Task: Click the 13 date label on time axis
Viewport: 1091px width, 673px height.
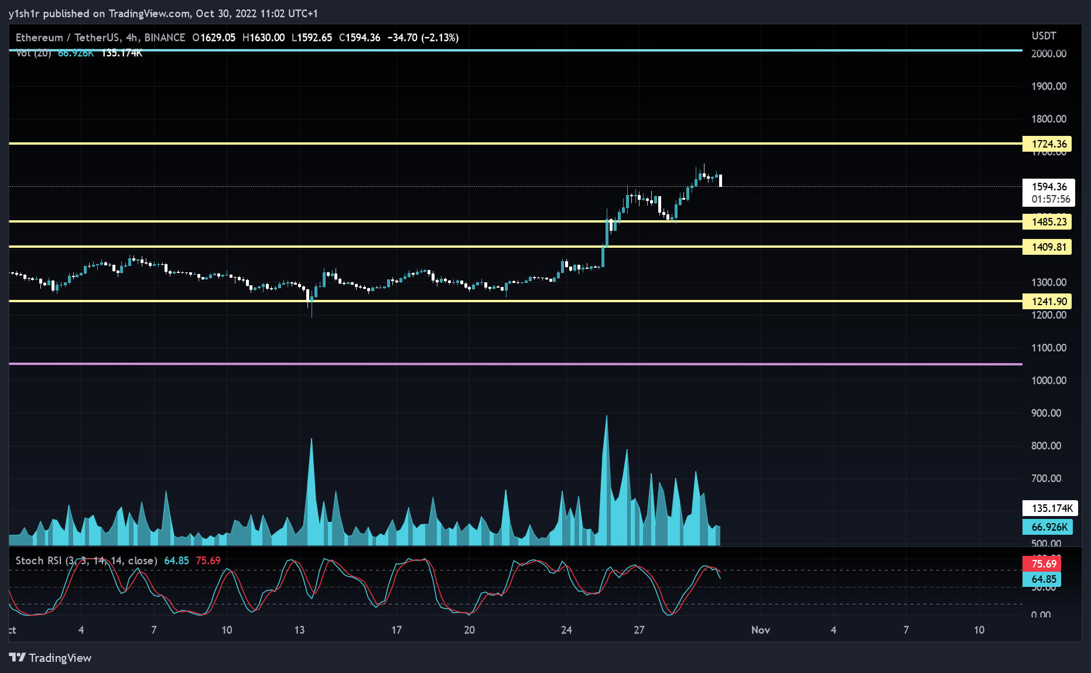Action: tap(299, 630)
